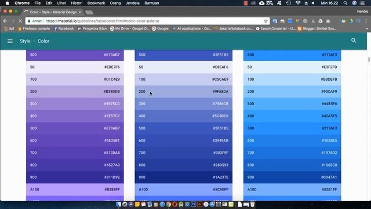
Task: Open Spotlight search in menu bar
Action: [345, 3]
